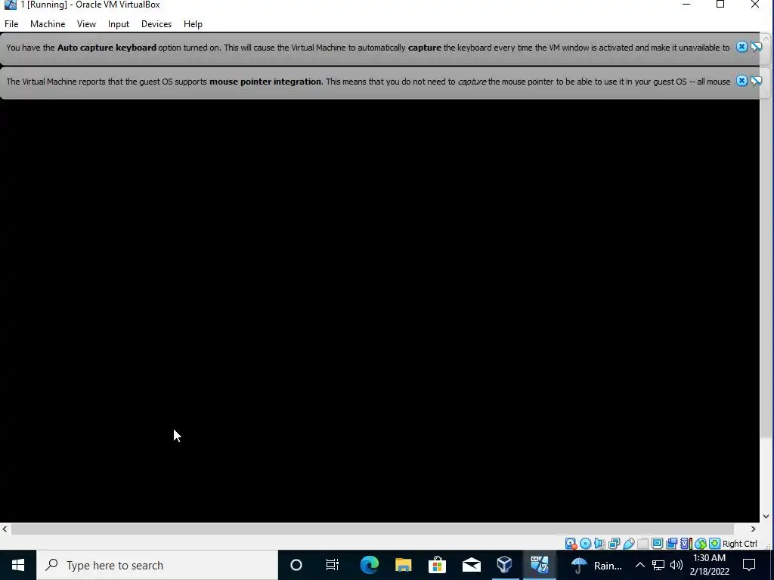The height and width of the screenshot is (580, 774).
Task: Click the horizontal scrollbar right arrow
Action: click(754, 529)
